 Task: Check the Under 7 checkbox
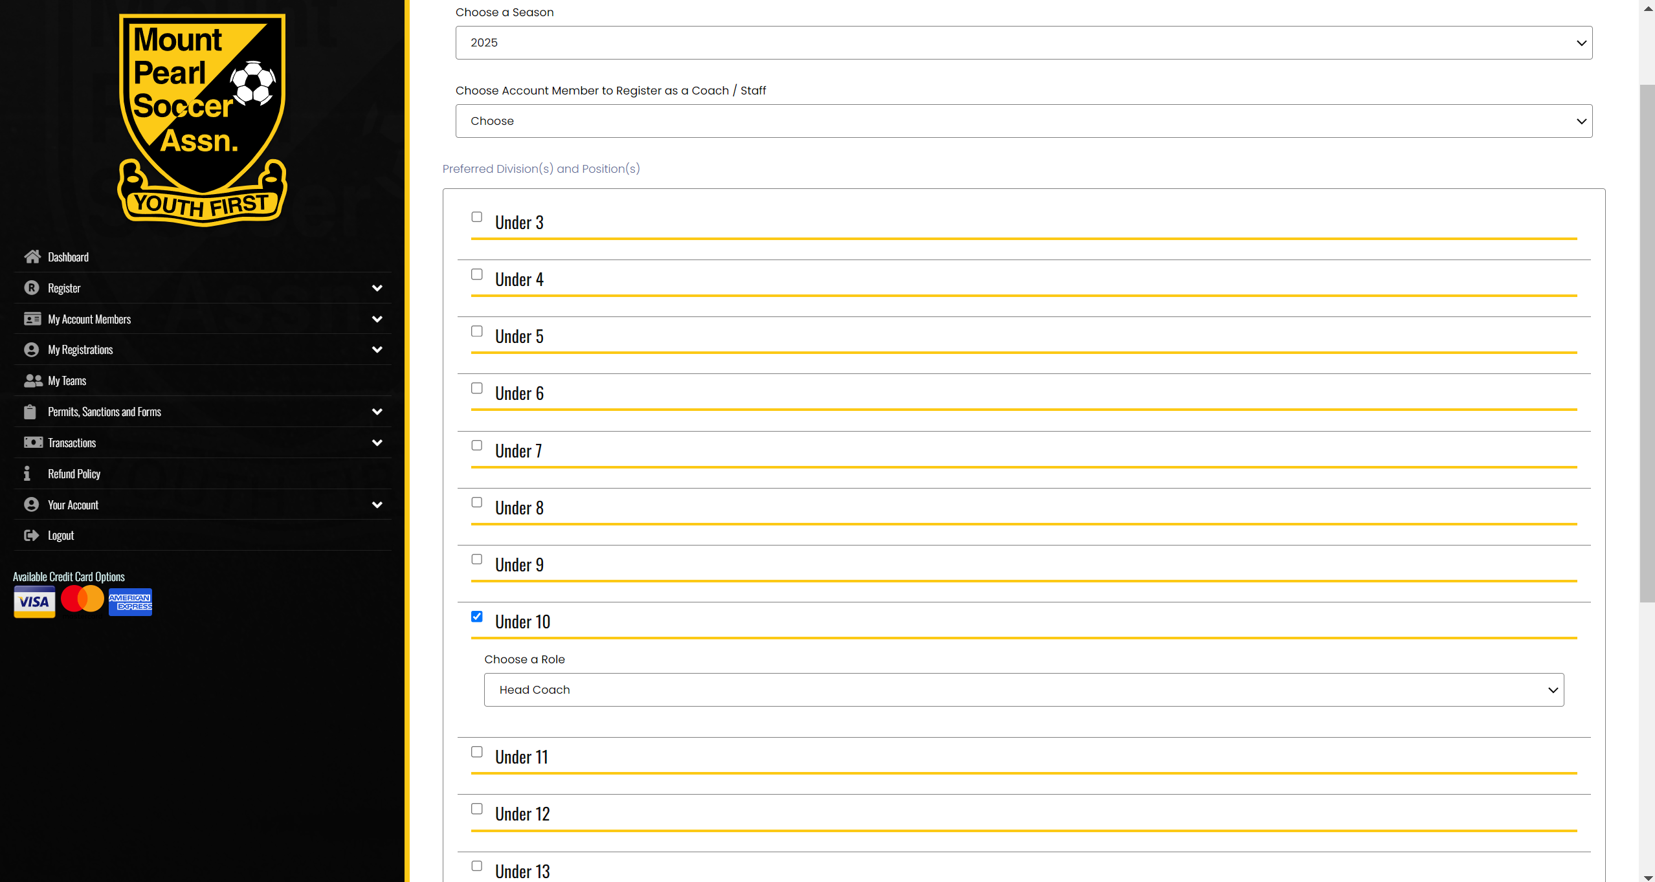pyautogui.click(x=477, y=445)
